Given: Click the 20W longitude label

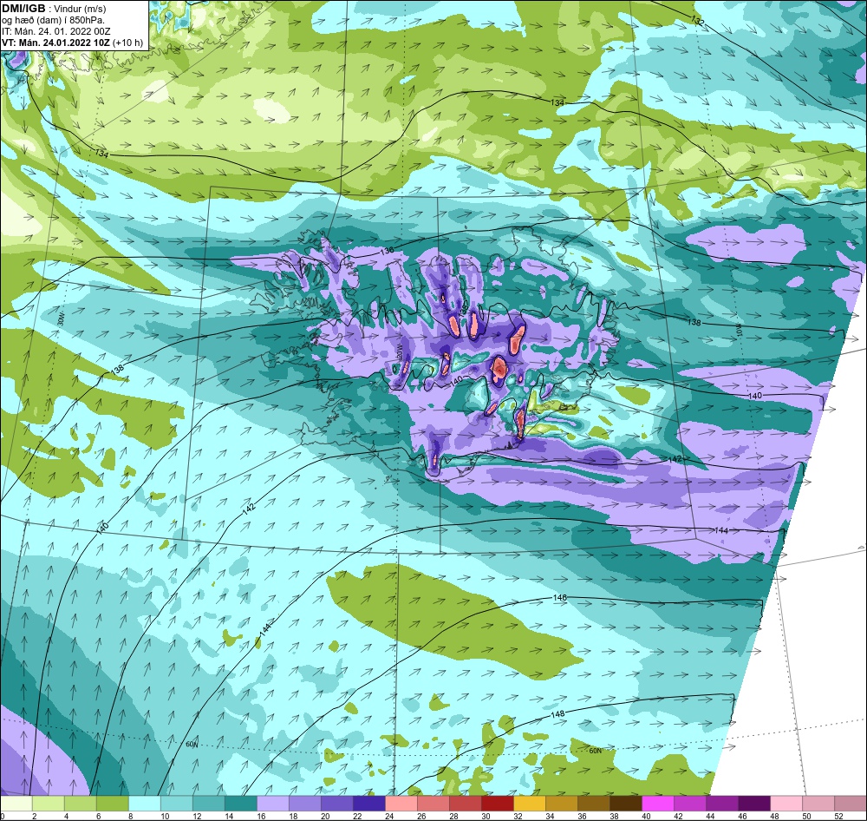Looking at the screenshot, I should pyautogui.click(x=398, y=352).
